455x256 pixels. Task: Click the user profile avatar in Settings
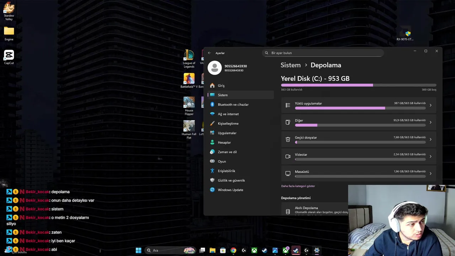pyautogui.click(x=215, y=68)
